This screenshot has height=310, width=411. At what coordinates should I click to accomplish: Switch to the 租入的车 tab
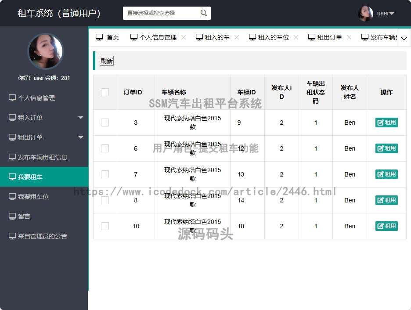point(213,37)
